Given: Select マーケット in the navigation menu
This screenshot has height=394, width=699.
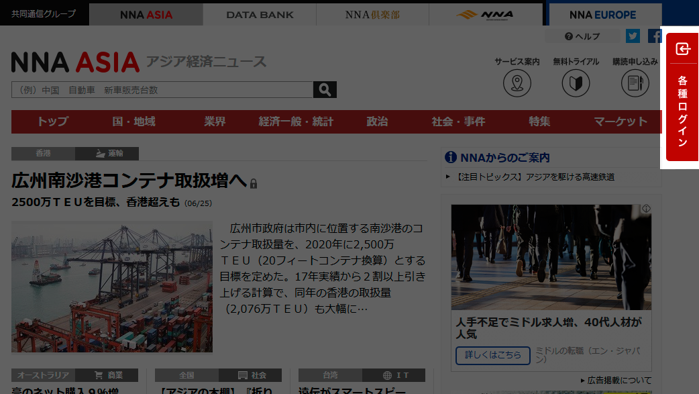Looking at the screenshot, I should [x=621, y=121].
